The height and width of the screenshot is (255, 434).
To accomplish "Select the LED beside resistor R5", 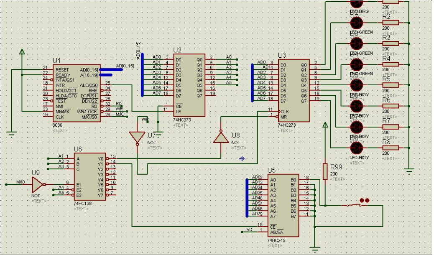I will click(356, 85).
